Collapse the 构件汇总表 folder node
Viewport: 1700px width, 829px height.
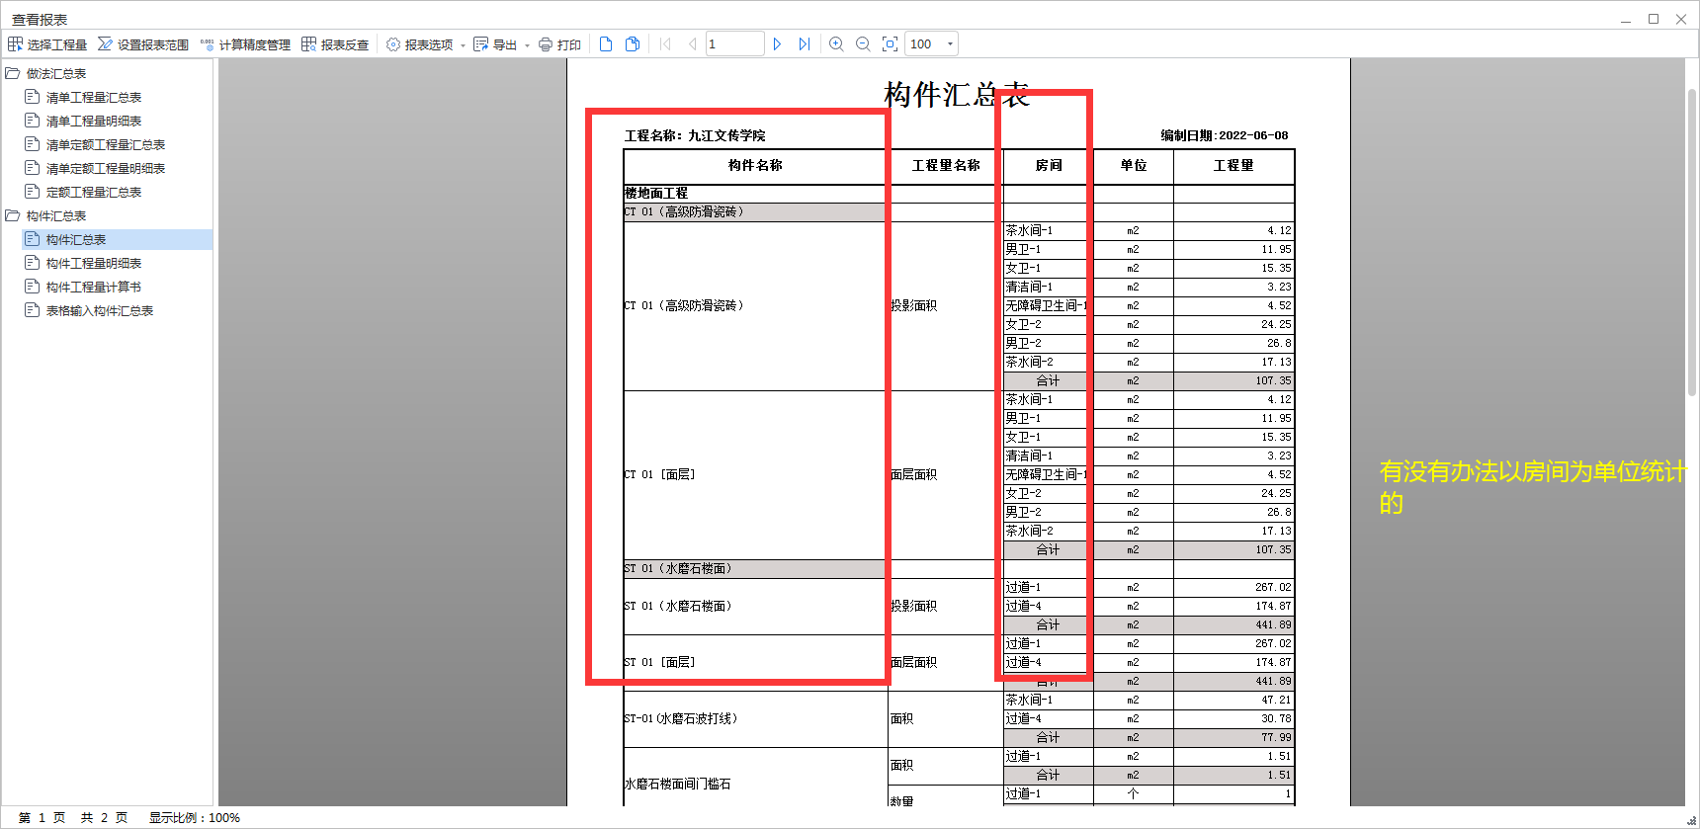point(13,215)
